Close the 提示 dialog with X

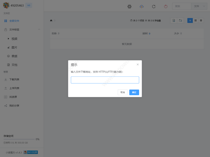coord(138,65)
